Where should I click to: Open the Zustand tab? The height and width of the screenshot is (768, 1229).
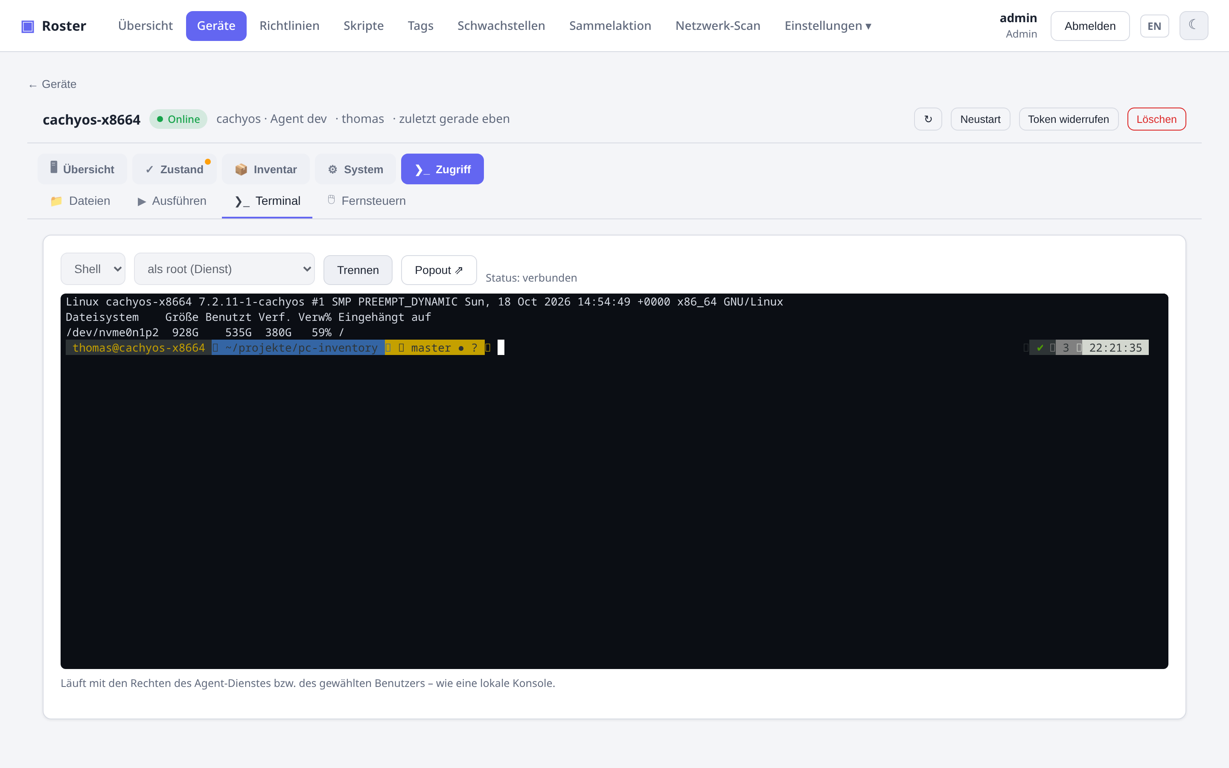point(175,169)
